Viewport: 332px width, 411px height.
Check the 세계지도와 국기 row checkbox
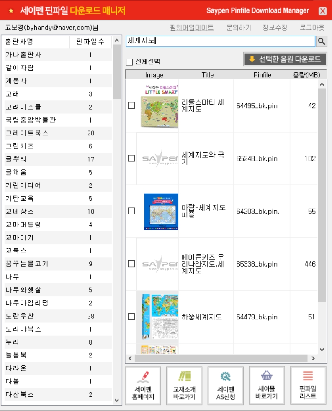(x=131, y=158)
